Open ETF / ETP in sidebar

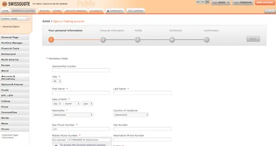[x=15, y=96]
